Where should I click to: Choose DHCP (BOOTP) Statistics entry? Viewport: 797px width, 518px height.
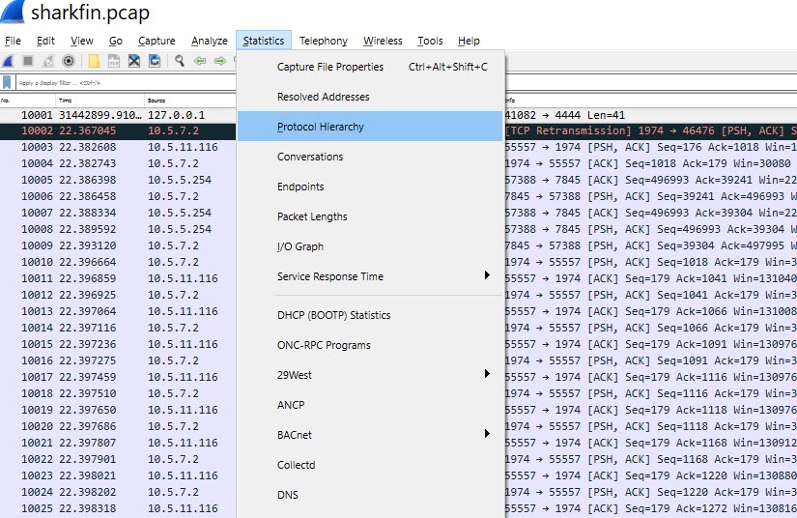[370, 315]
